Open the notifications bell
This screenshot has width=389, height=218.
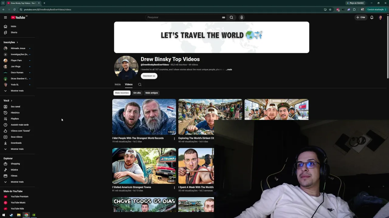372,17
